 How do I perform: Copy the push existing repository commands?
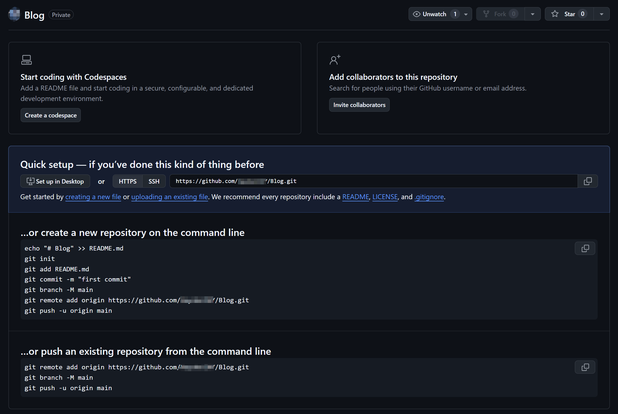[585, 367]
